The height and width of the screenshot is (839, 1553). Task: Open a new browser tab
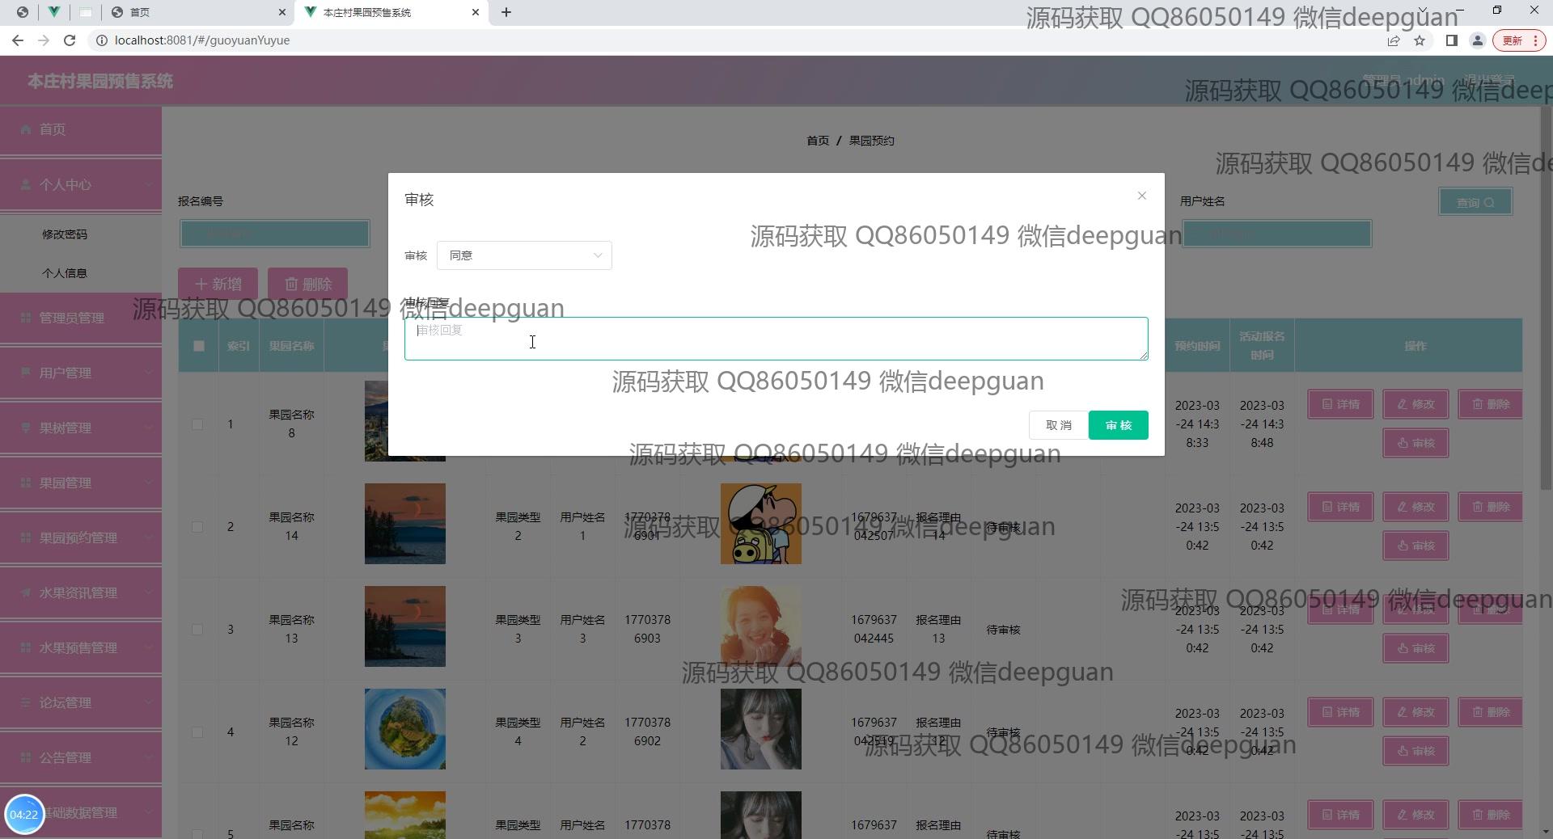pos(506,12)
